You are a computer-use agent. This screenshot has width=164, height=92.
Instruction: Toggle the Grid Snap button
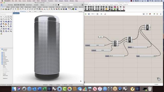click(x=10, y=5)
